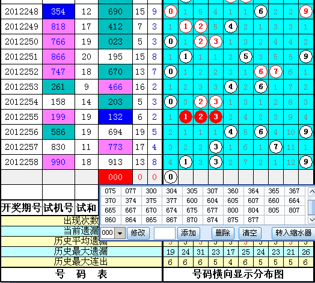Click the red 000 prediction cell
The height and width of the screenshot is (283, 315).
[115, 177]
